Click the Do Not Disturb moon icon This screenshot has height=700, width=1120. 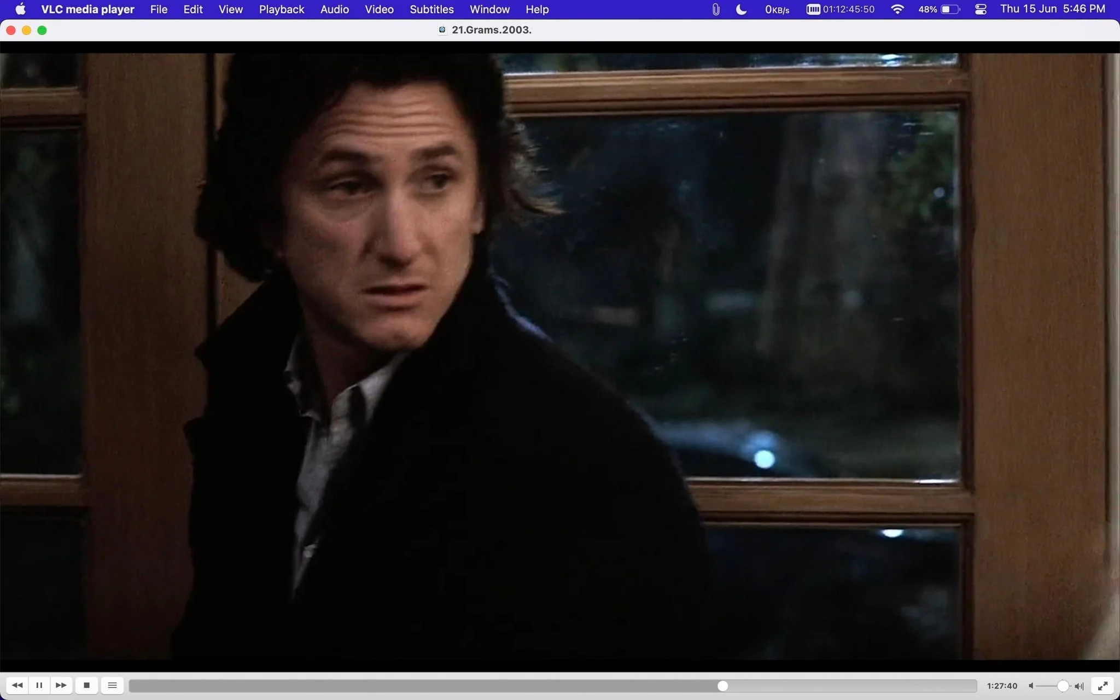[x=741, y=9]
